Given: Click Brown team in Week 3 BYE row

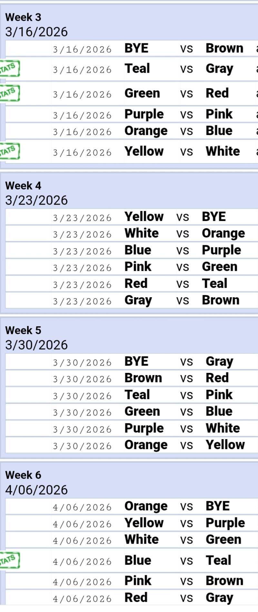Looking at the screenshot, I should [224, 48].
